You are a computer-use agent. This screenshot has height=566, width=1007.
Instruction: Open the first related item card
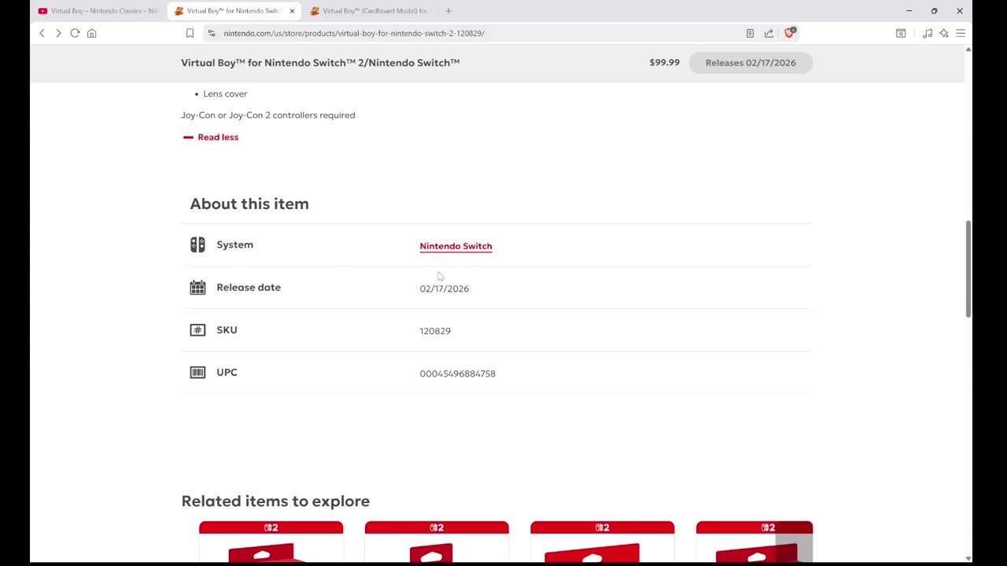271,542
